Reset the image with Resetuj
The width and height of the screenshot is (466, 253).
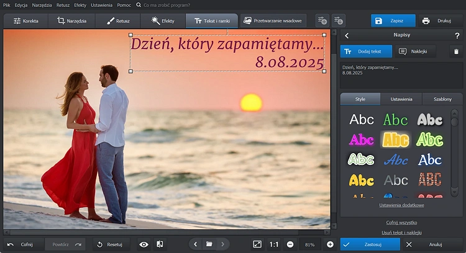[x=111, y=244]
